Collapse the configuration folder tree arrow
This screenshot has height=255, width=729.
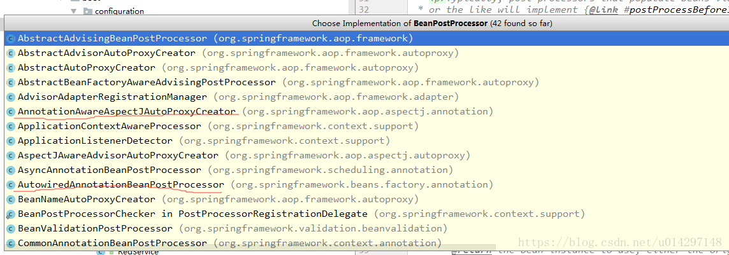73,11
